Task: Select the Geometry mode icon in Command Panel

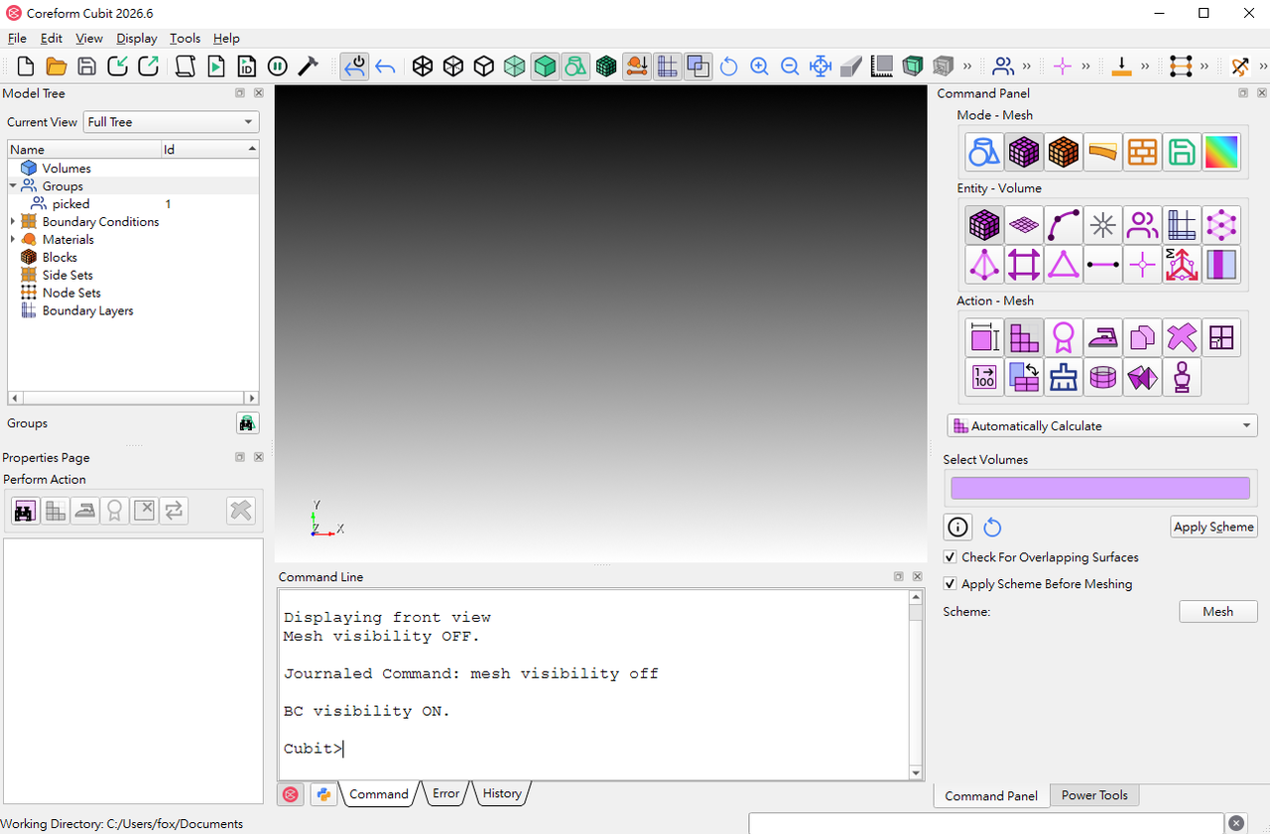Action: tap(983, 152)
